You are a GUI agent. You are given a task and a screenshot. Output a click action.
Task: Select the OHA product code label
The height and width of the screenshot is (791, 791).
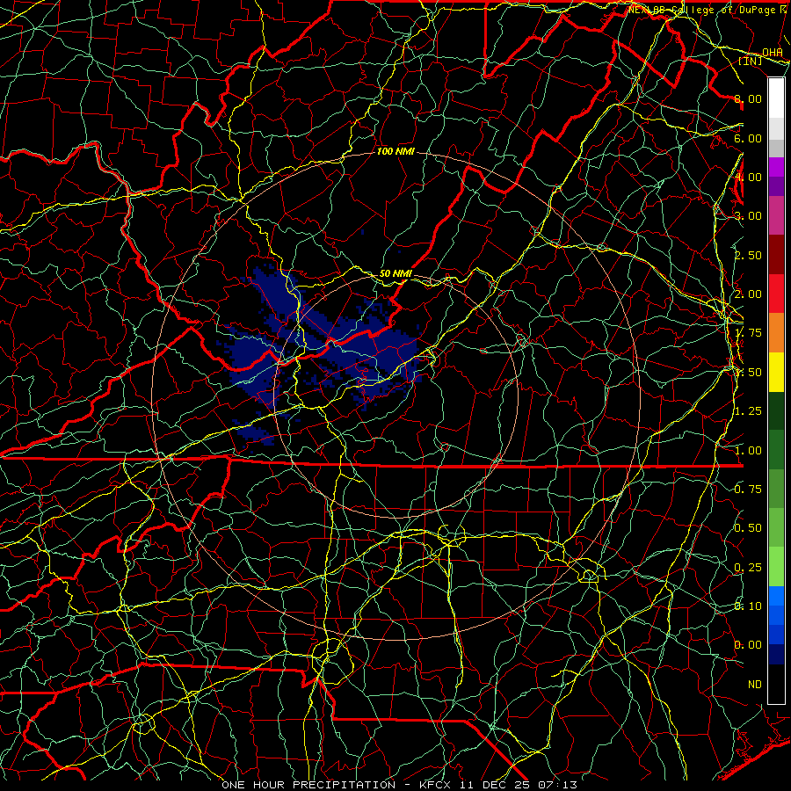773,53
